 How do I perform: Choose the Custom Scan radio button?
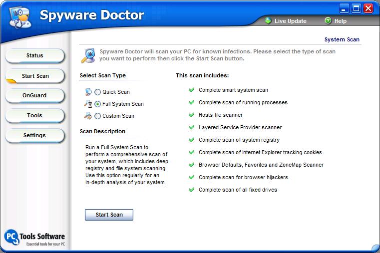[x=97, y=116]
